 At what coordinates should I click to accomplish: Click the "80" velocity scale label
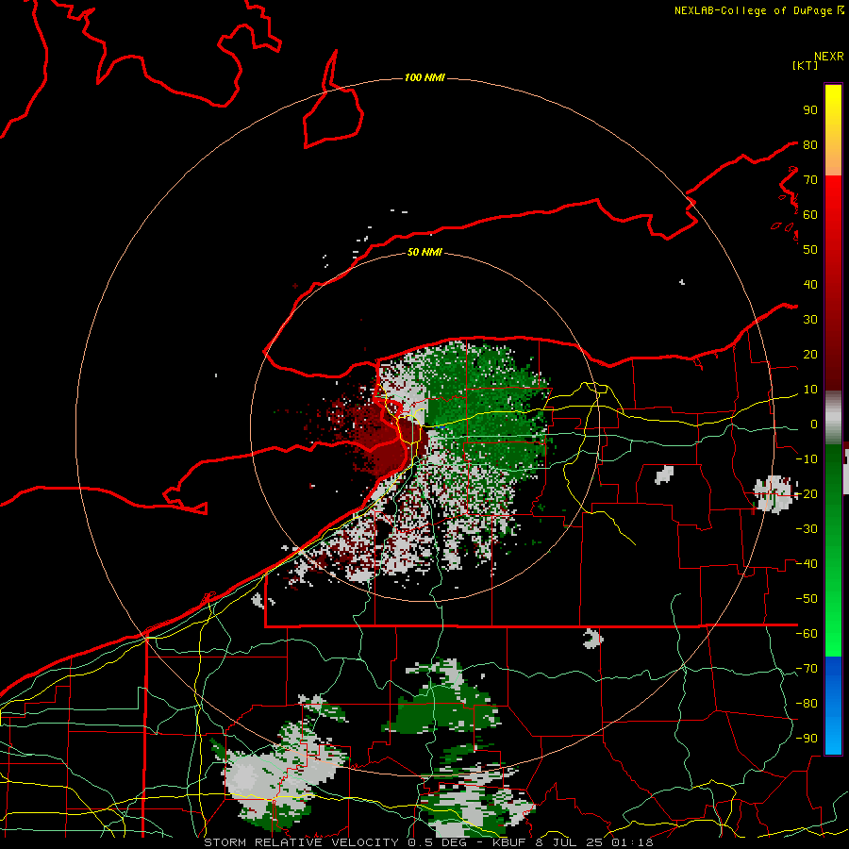click(x=810, y=145)
